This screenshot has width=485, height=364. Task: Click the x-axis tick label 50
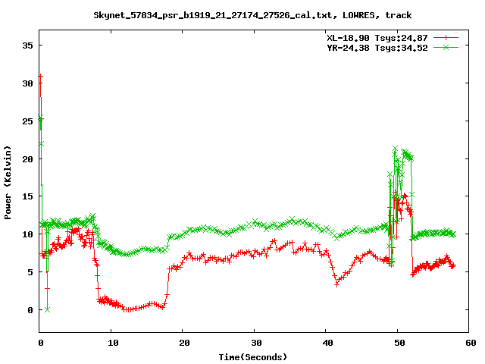click(x=399, y=343)
